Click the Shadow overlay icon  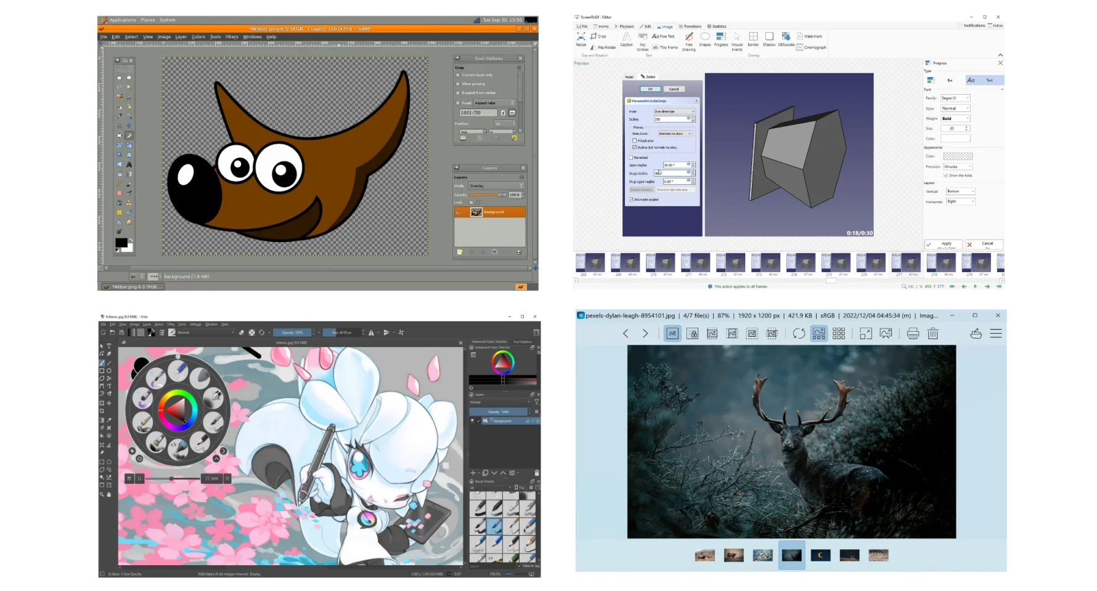pyautogui.click(x=769, y=39)
